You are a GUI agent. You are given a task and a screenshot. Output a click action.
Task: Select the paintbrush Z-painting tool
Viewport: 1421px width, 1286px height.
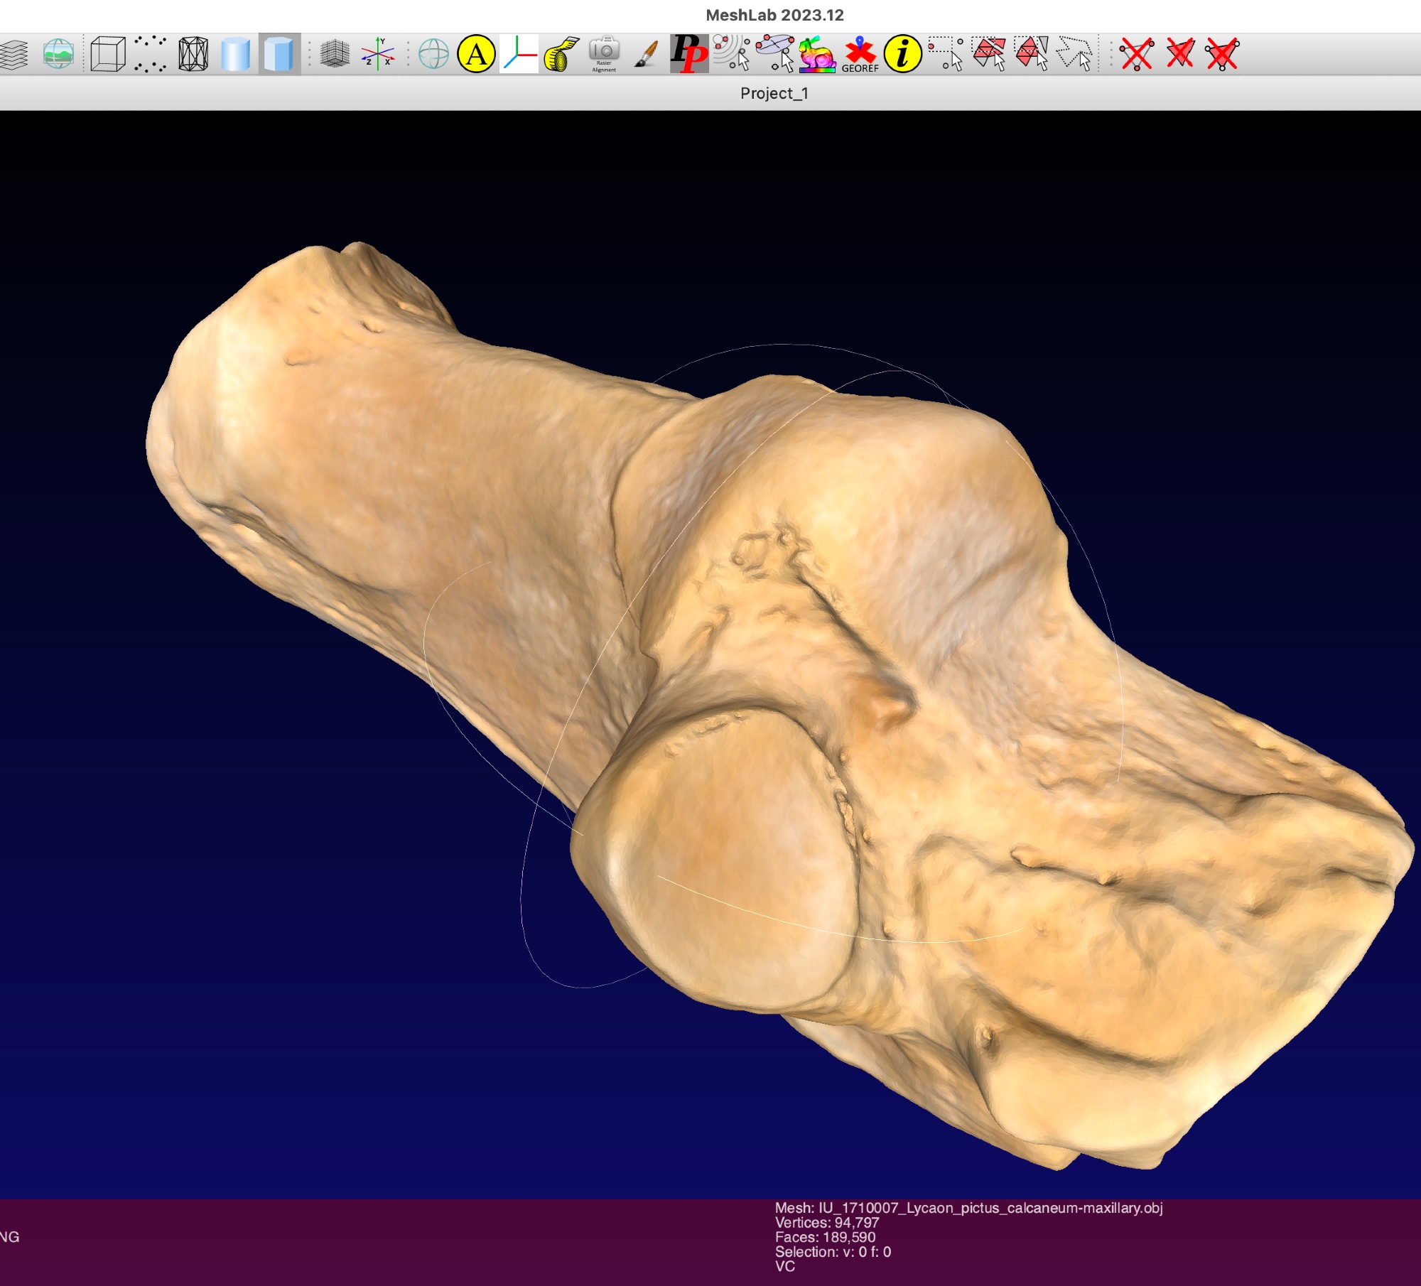pos(646,54)
